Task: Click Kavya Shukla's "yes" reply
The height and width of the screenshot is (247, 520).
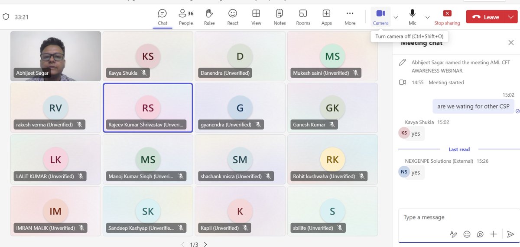Action: [x=416, y=133]
